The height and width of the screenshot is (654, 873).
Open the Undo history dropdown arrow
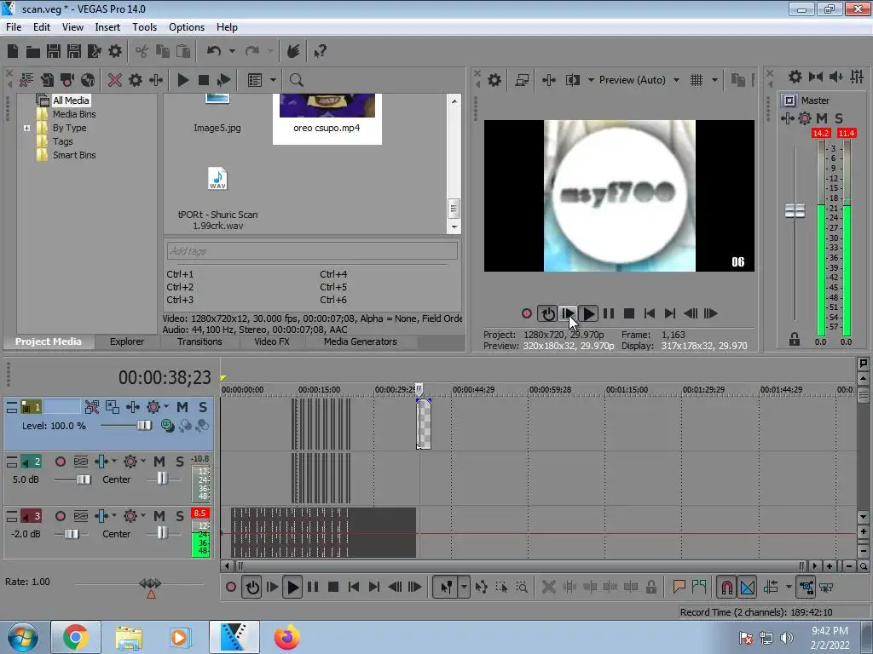click(x=232, y=51)
